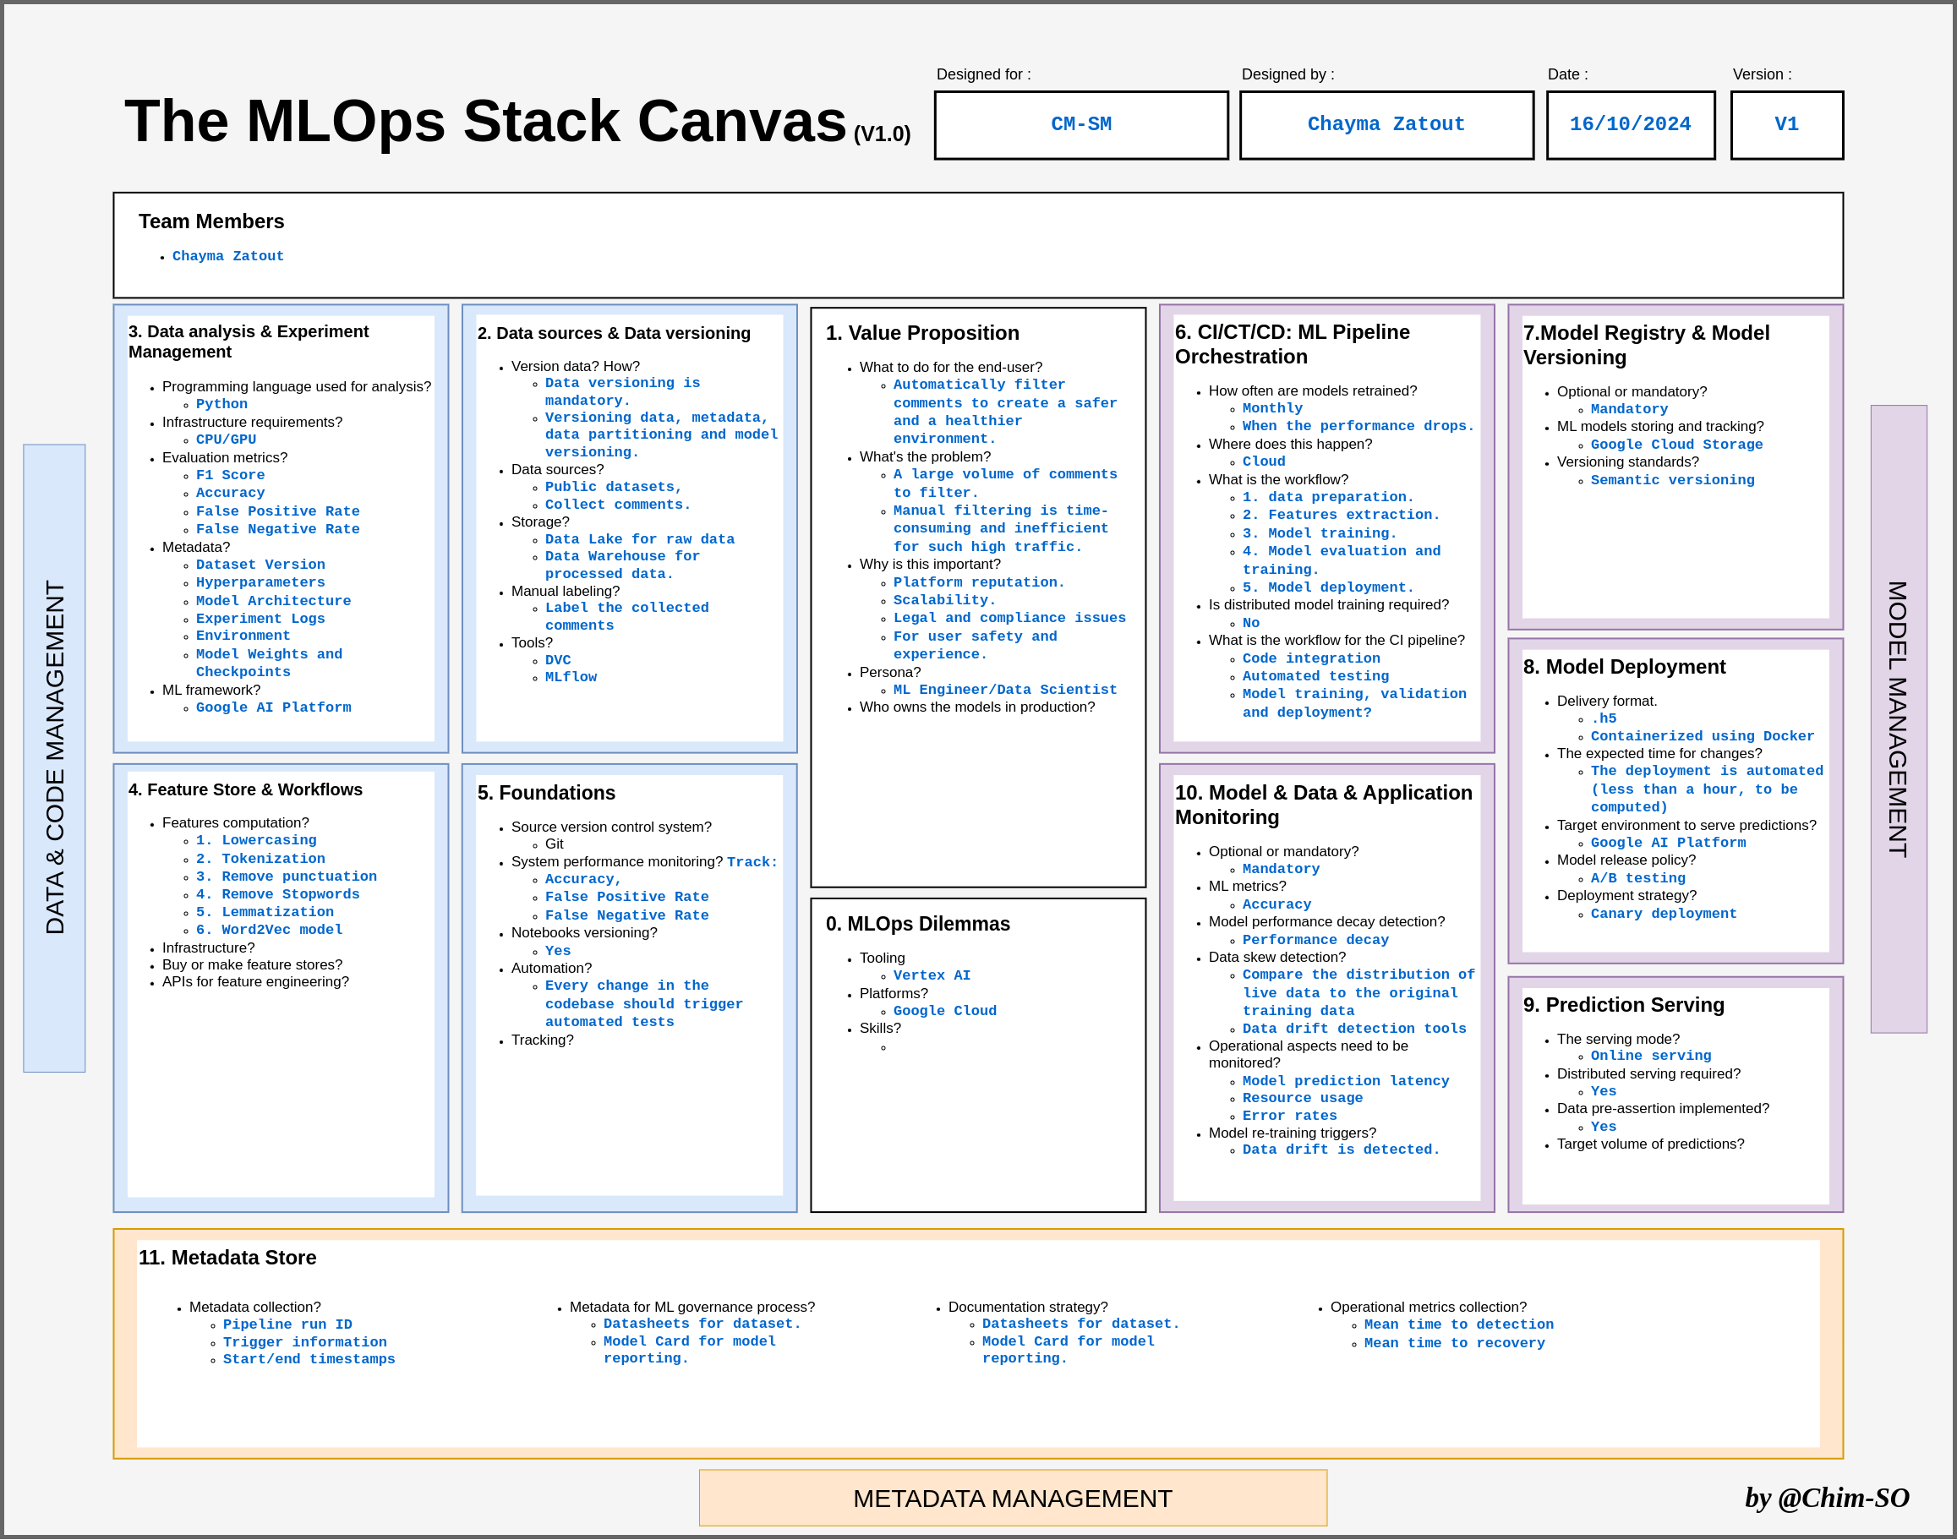Screen dimensions: 1957x1540
Task: Click the 'DVC' tool entry
Action: click(557, 660)
